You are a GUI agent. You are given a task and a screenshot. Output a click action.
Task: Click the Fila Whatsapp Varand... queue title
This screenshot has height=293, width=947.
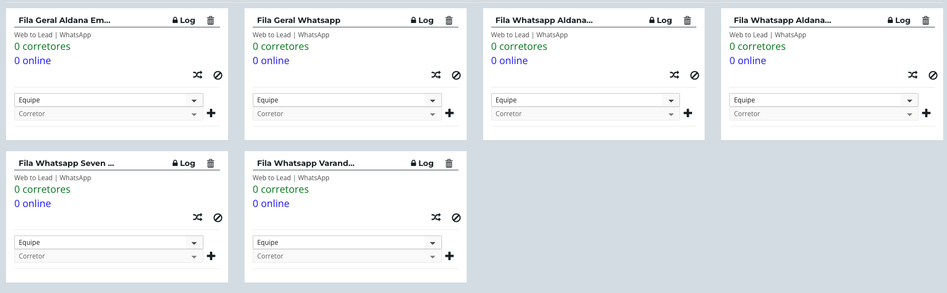click(305, 163)
